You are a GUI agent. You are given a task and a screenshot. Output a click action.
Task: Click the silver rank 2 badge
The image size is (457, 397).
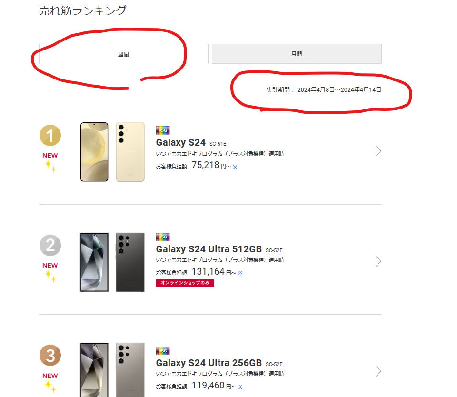[50, 246]
